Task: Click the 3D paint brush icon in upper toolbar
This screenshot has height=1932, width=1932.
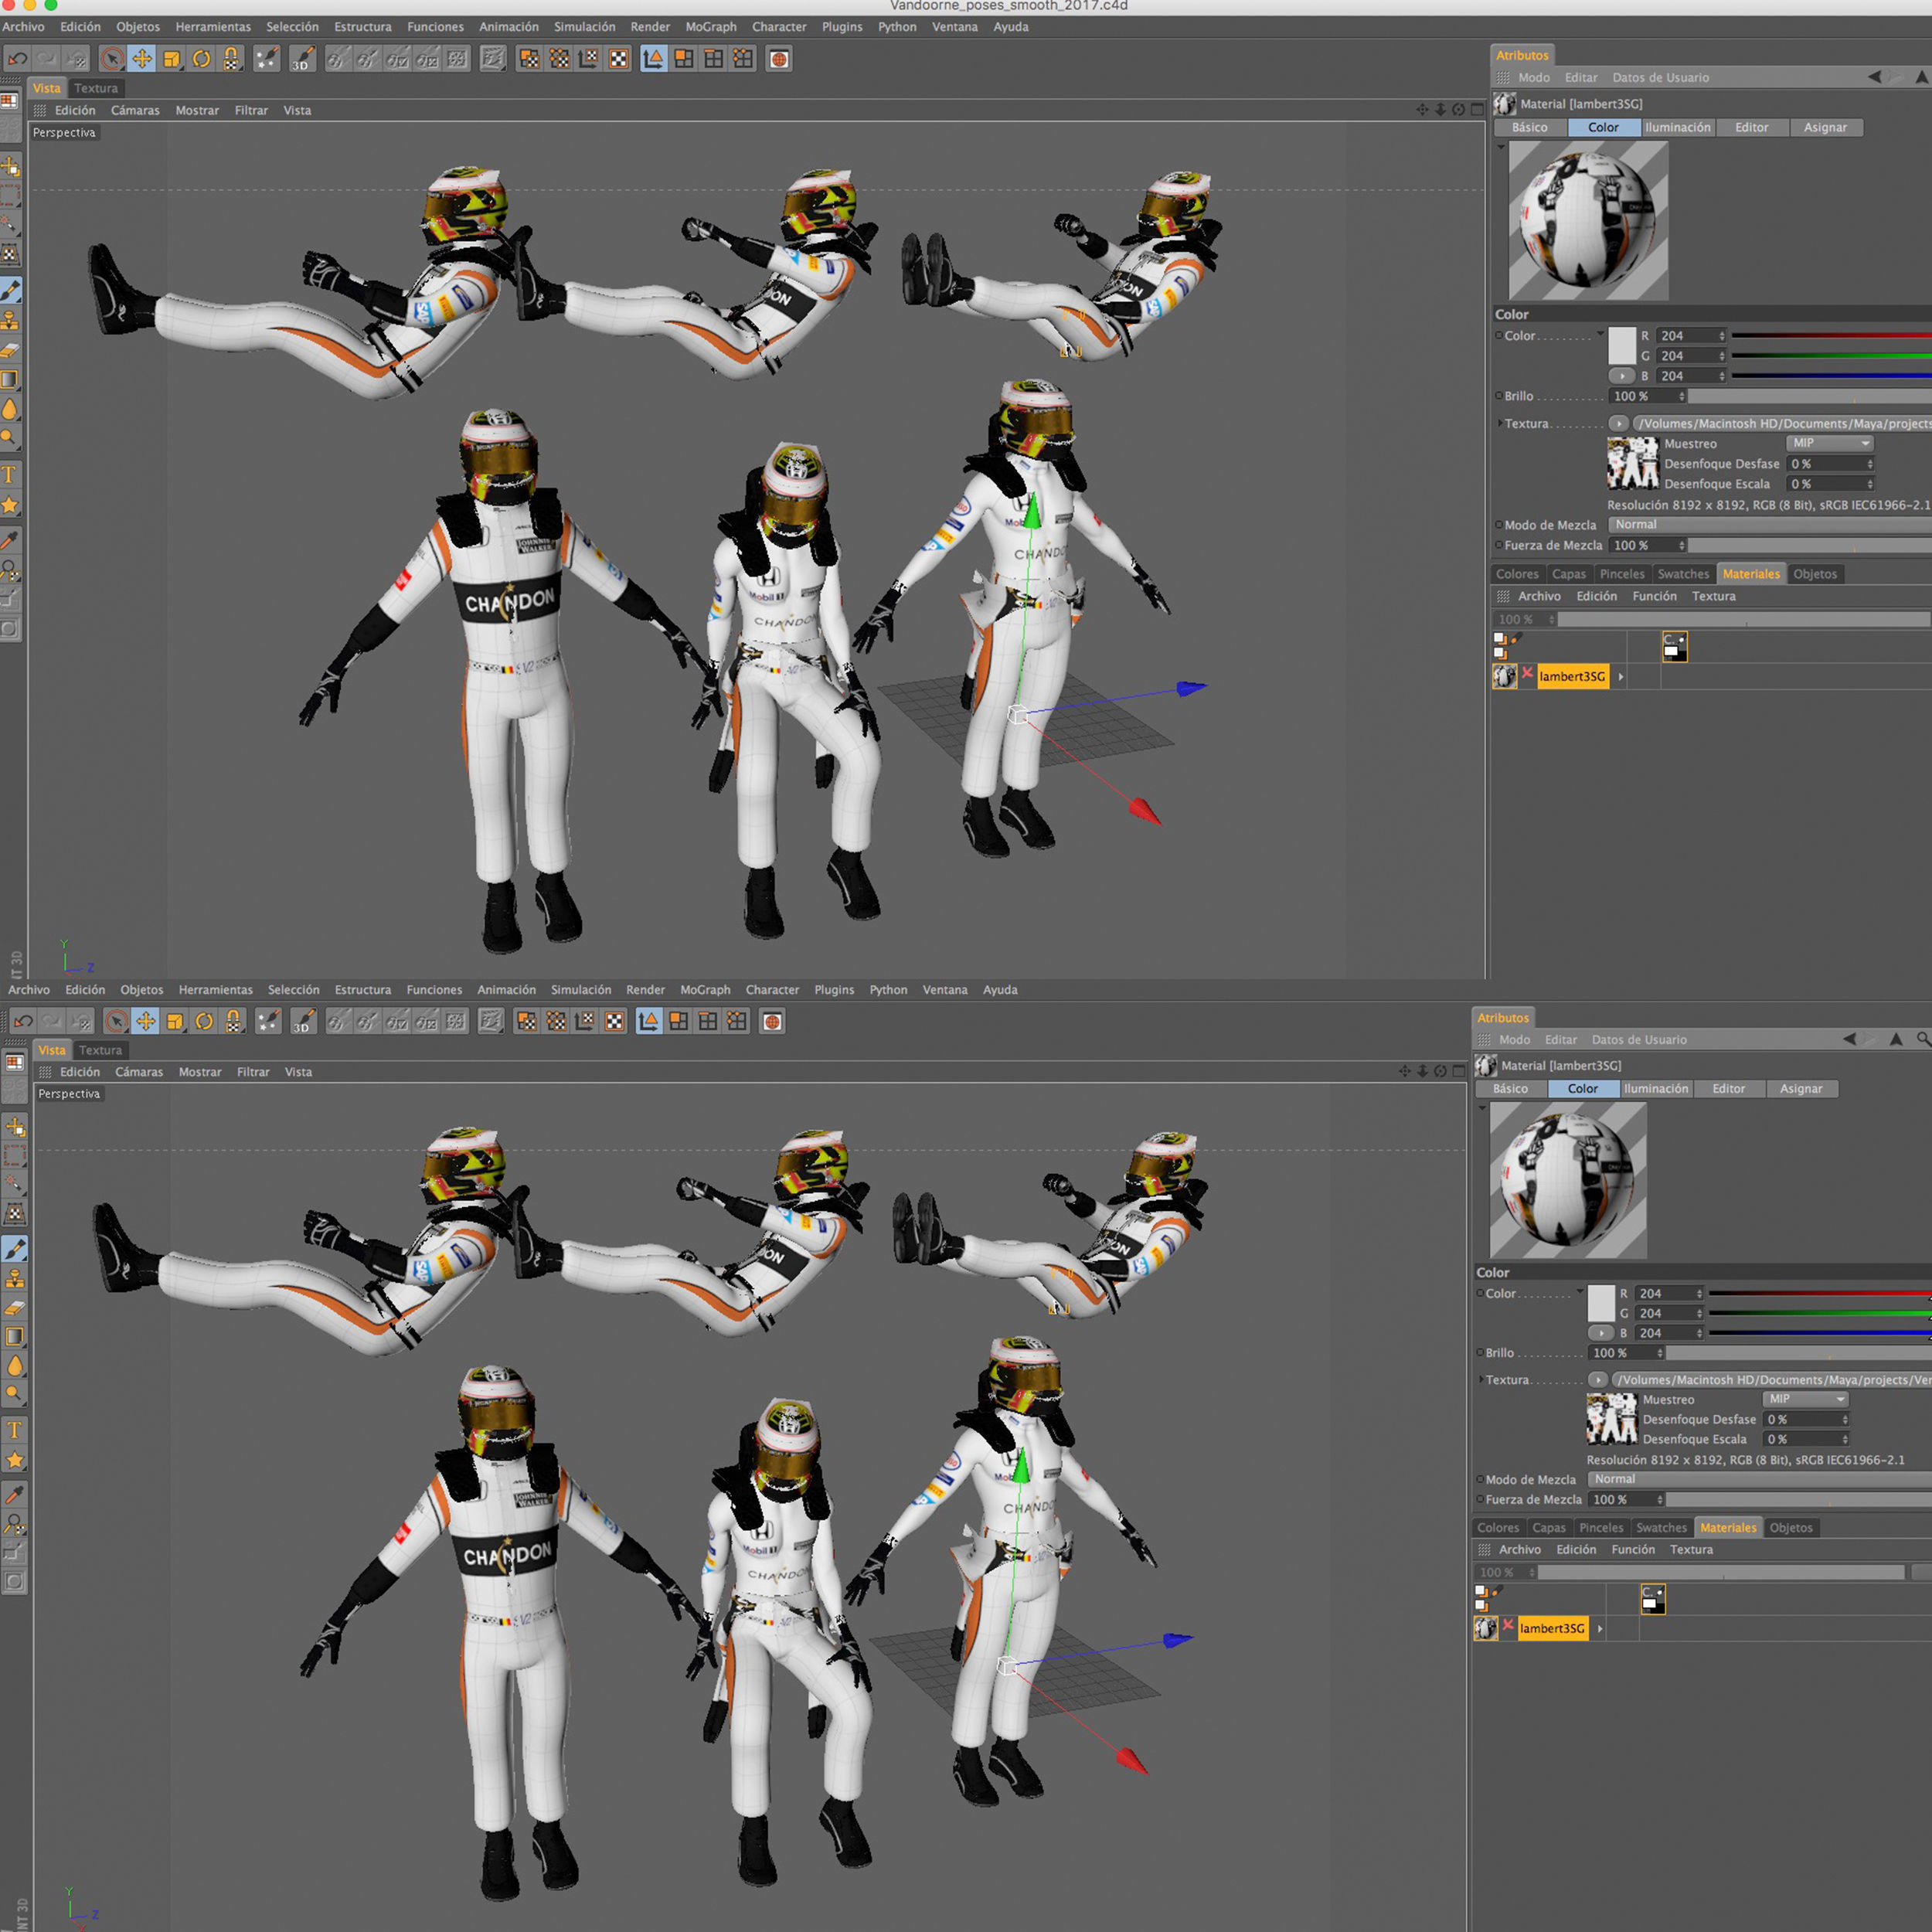Action: 302,59
